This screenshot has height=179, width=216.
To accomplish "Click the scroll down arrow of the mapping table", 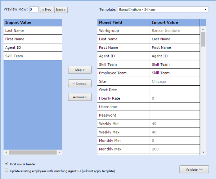I will (x=203, y=152).
